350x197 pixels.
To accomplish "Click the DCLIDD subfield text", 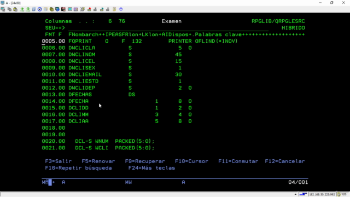I will tap(79, 108).
